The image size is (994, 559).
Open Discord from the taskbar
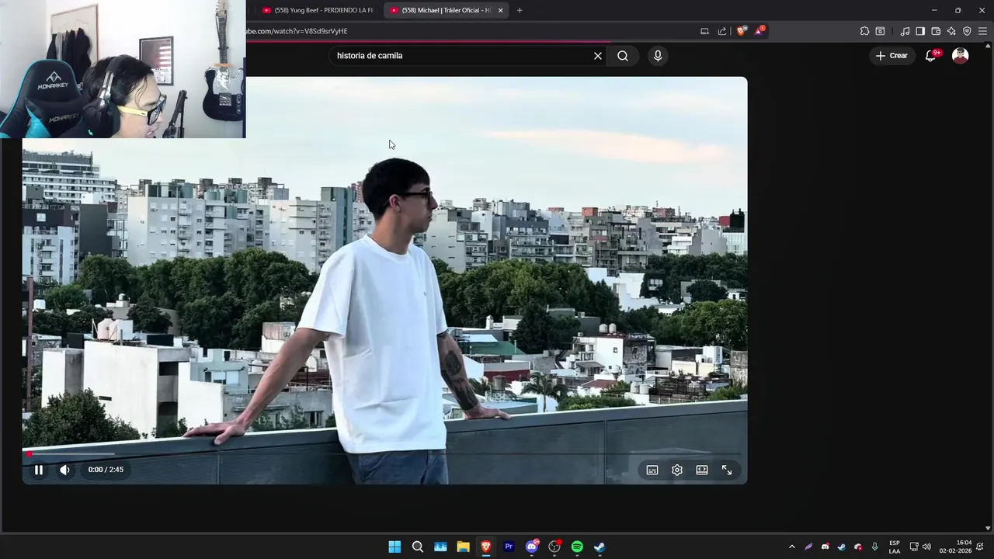tap(532, 547)
